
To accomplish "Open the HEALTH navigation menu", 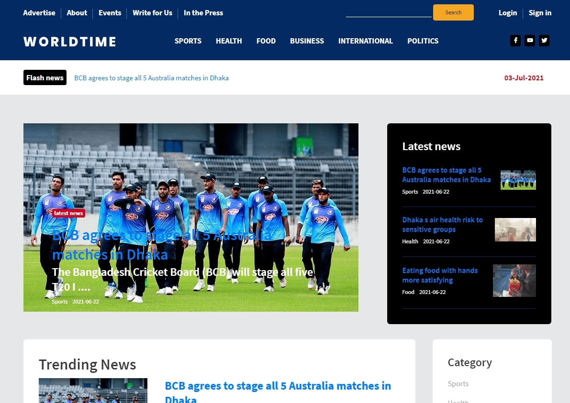I will pos(229,41).
